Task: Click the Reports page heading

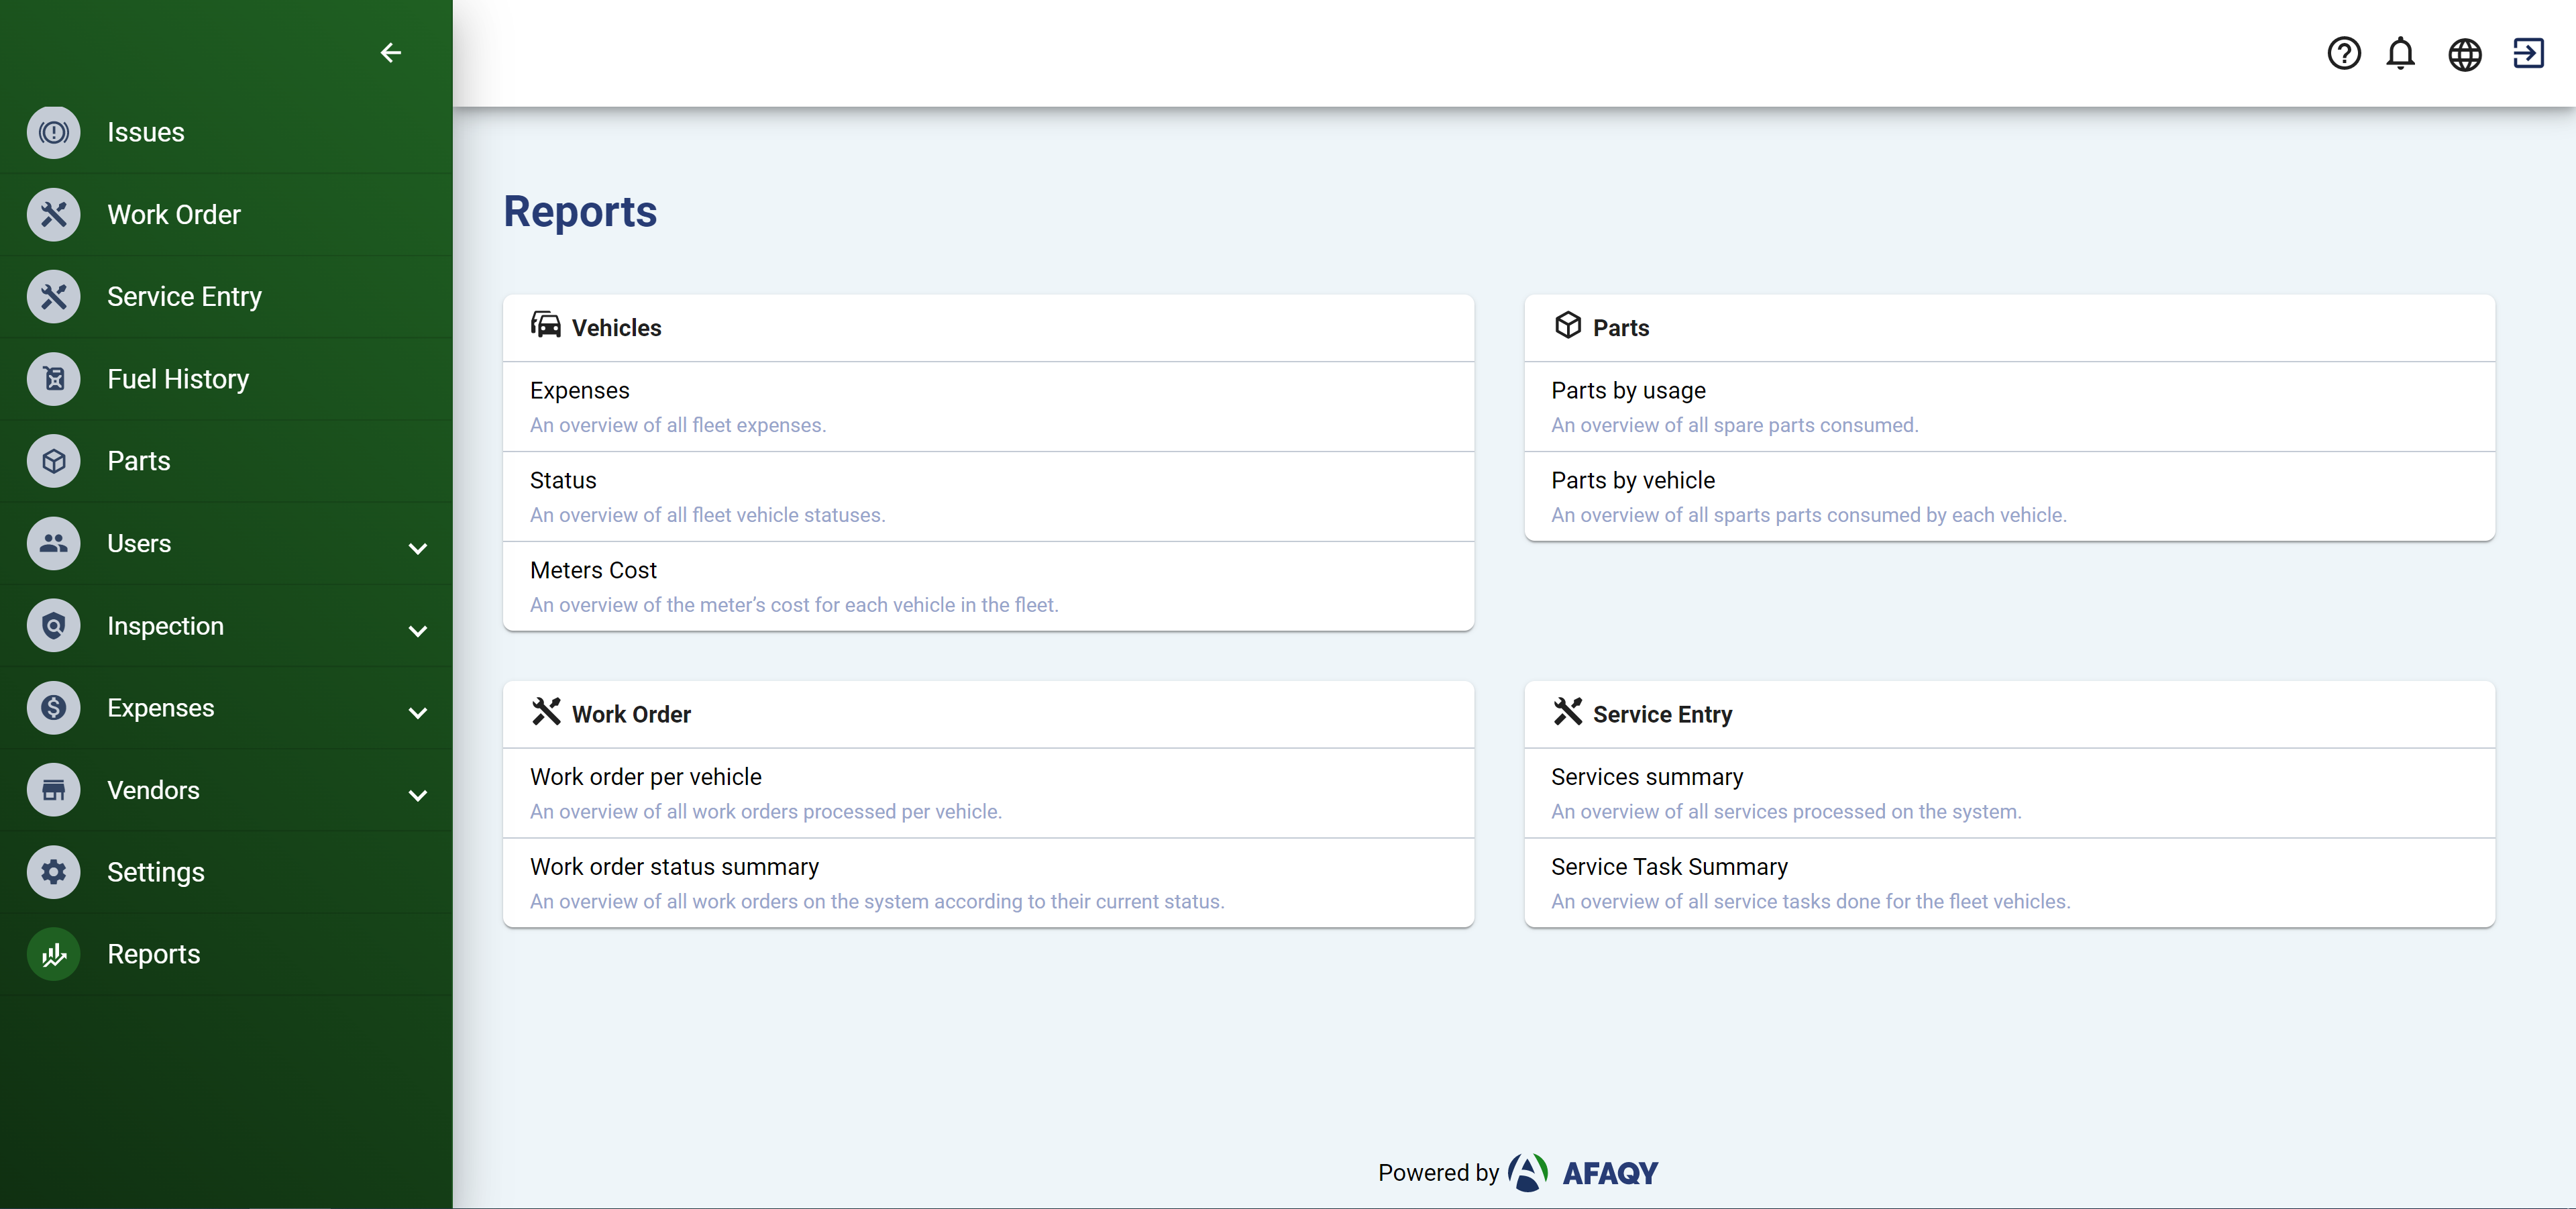Action: pyautogui.click(x=580, y=212)
